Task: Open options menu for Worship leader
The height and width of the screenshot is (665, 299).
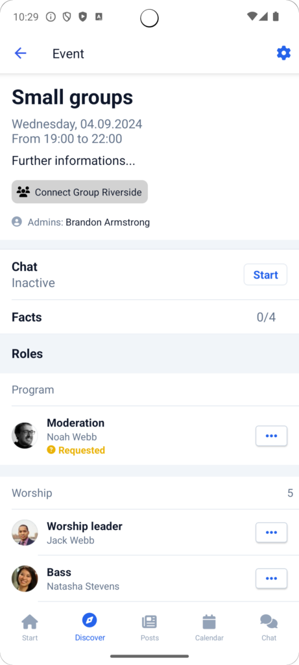Action: point(272,533)
